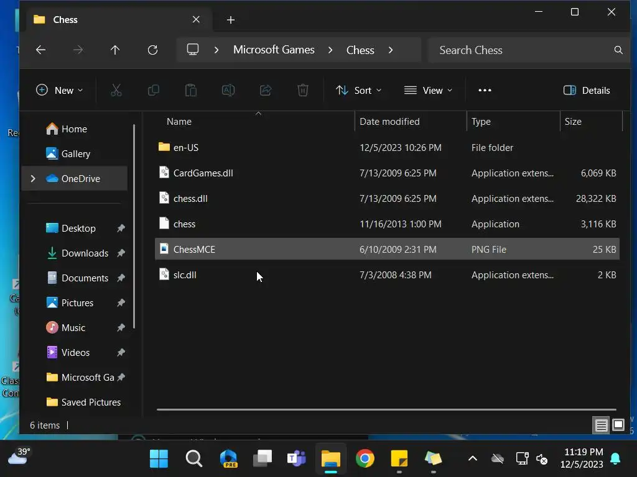637x477 pixels.
Task: Toggle the Details pane button
Action: click(x=587, y=90)
